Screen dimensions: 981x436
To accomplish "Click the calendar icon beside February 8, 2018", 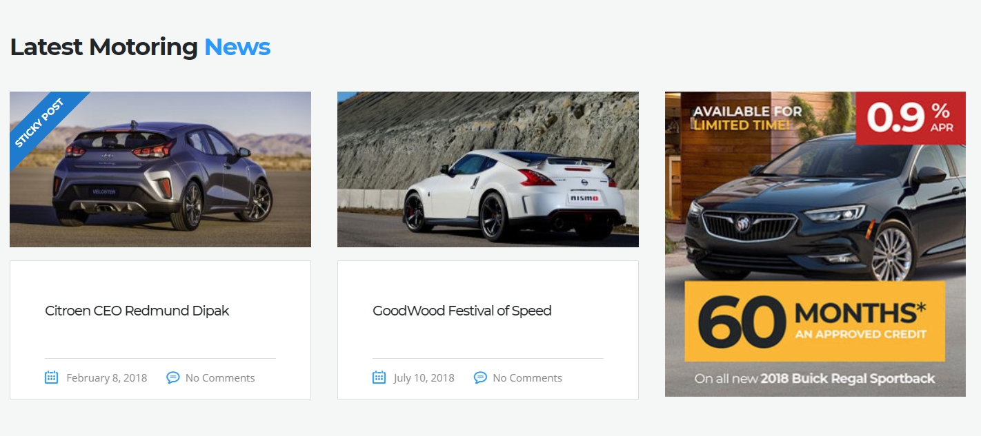I will click(51, 377).
